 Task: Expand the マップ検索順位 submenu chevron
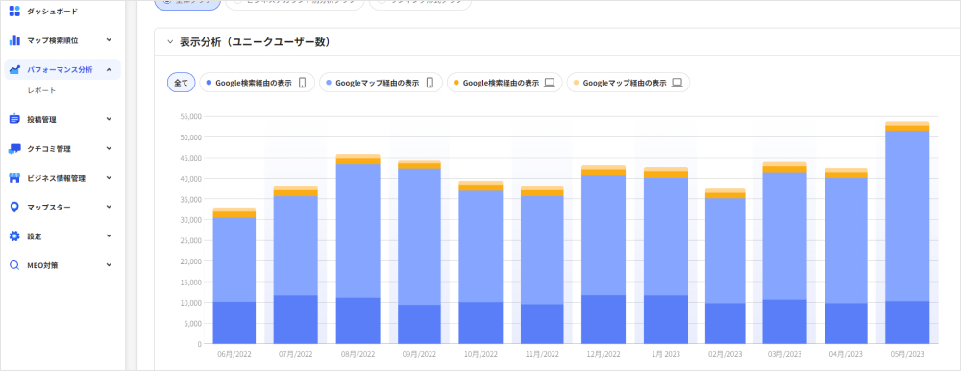[x=109, y=40]
